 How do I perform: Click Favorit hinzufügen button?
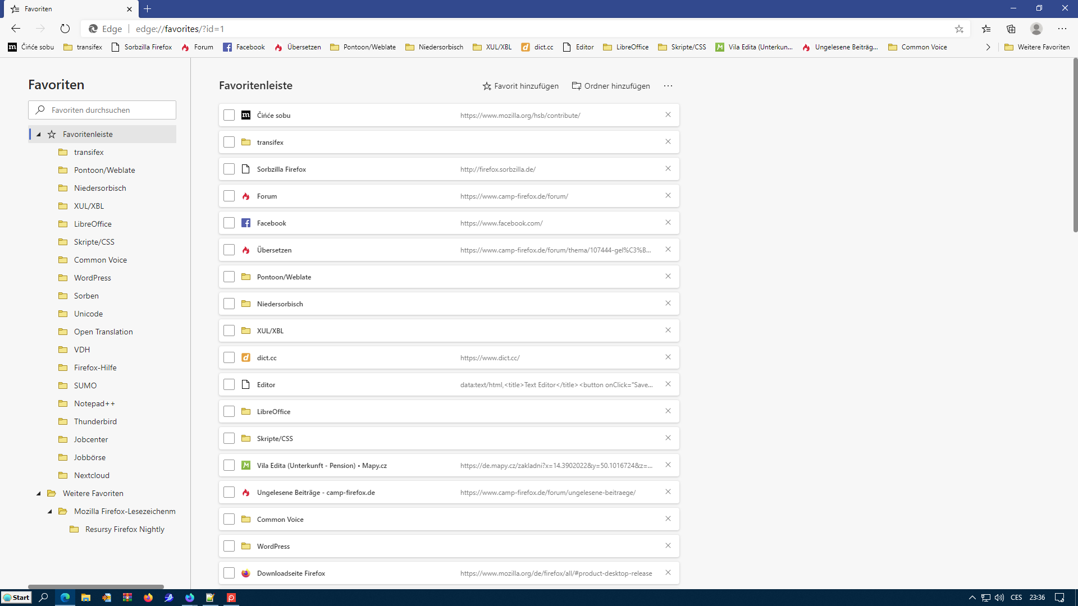pos(520,86)
